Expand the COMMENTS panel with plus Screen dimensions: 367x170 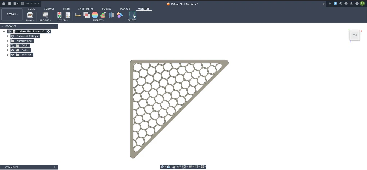[55, 167]
